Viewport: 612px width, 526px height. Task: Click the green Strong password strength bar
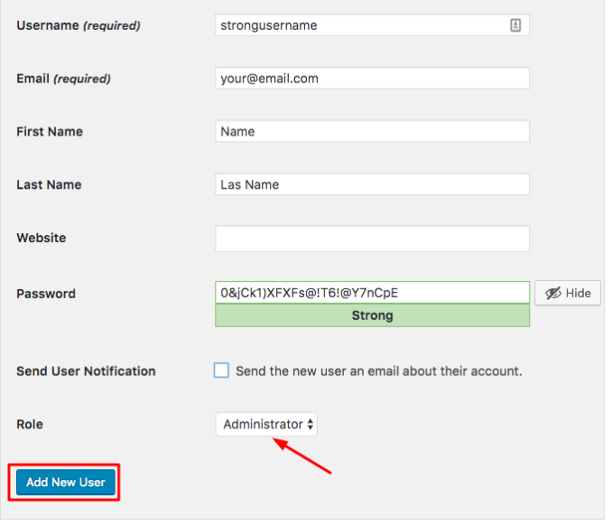click(372, 315)
